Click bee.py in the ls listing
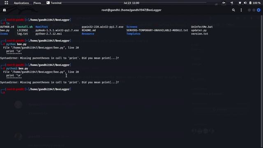Image resolution: width=263 pixels, height=148 pixels. pyautogui.click(x=5, y=30)
